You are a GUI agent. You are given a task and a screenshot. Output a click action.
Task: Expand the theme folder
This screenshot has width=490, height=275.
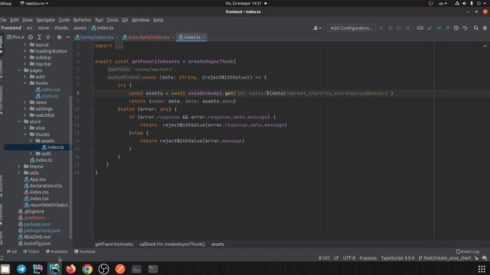[19, 167]
